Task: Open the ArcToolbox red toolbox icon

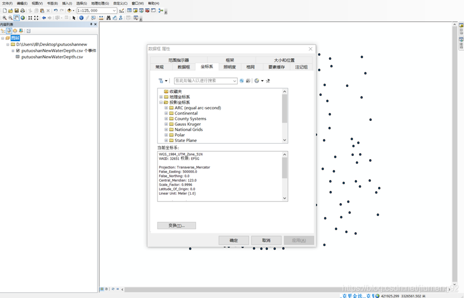Action: pyautogui.click(x=147, y=11)
